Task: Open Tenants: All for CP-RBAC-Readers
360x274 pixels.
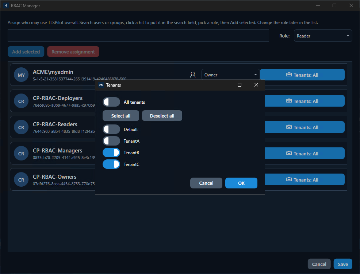Action: 305,127
